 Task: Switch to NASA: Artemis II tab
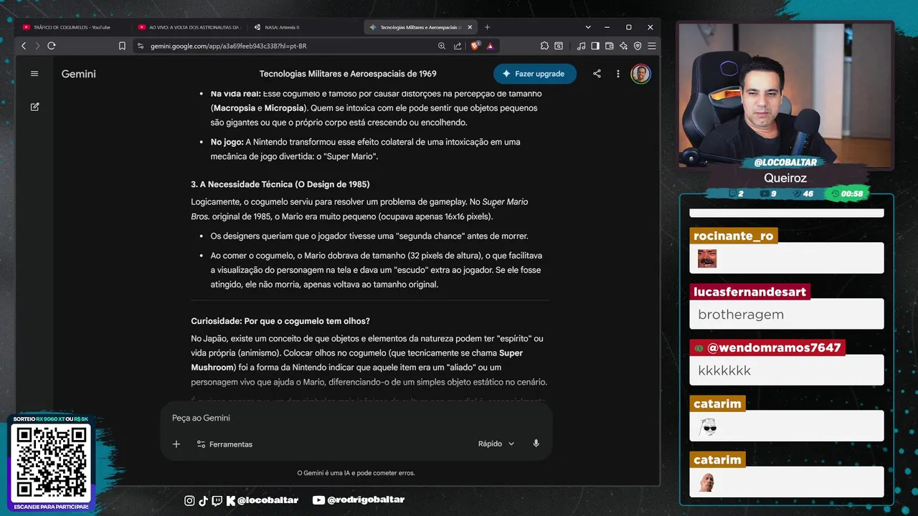[304, 27]
